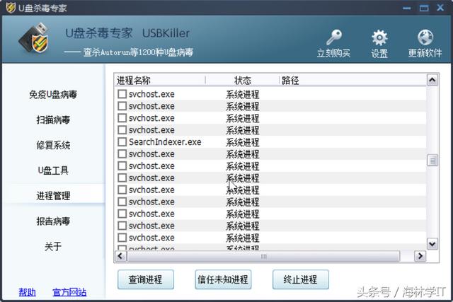Check the SearchIndexer.exe checkbox
Image resolution: width=453 pixels, height=302 pixels.
[122, 141]
